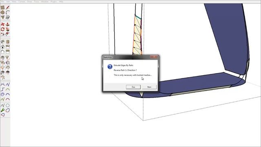Switch to Front view house icon
This screenshot has width=261, height=147.
point(2,47)
